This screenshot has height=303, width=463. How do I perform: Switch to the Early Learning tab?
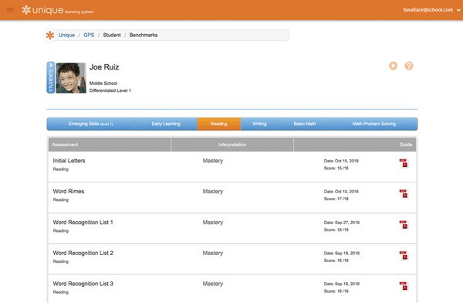coord(166,124)
